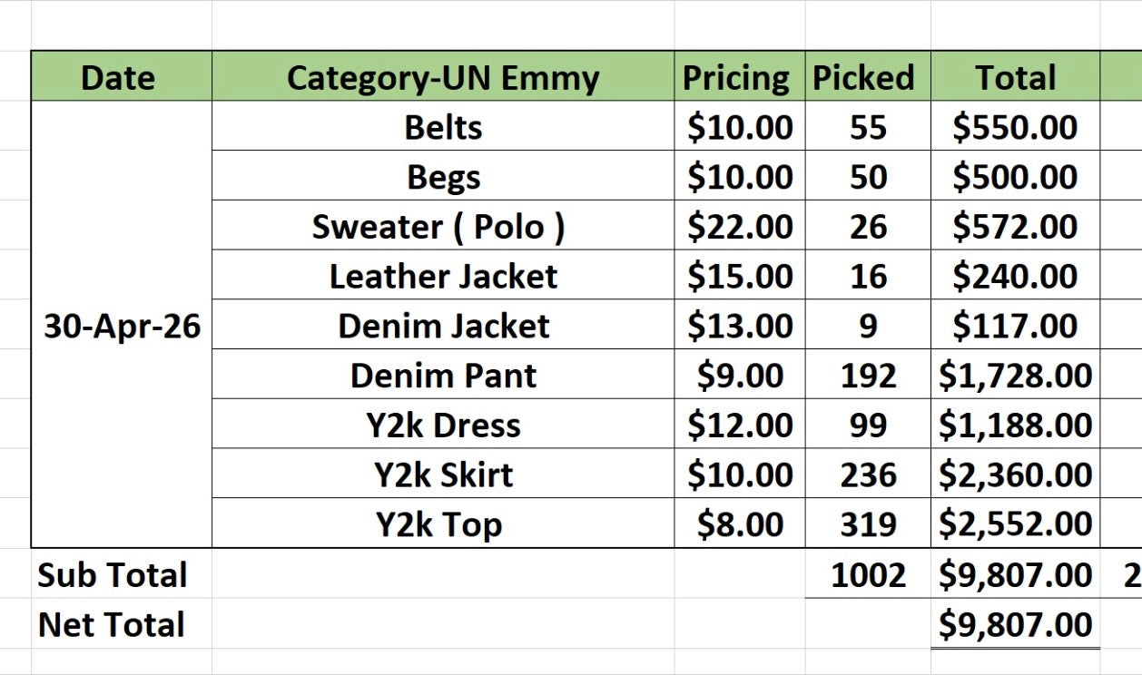Select the Begs category cell

click(x=443, y=176)
